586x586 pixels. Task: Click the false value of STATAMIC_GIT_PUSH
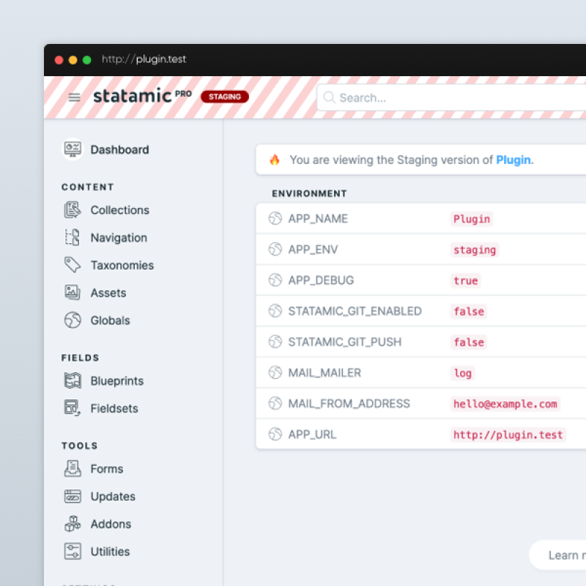click(469, 342)
